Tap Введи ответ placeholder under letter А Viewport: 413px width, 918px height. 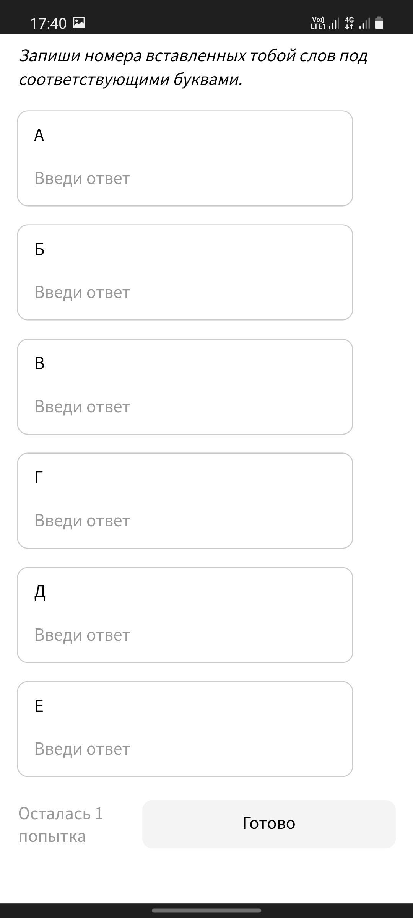pos(82,178)
